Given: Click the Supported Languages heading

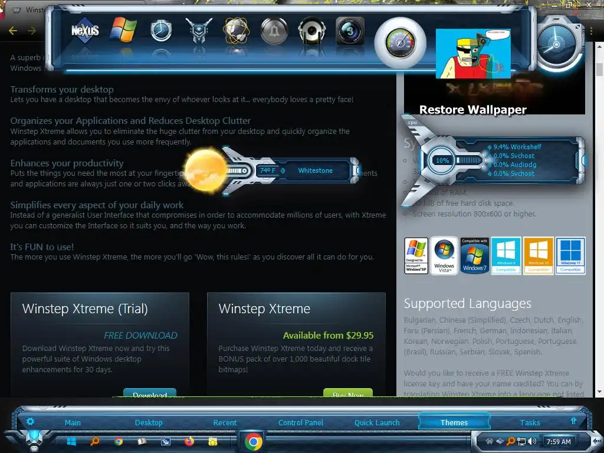Looking at the screenshot, I should tap(467, 304).
